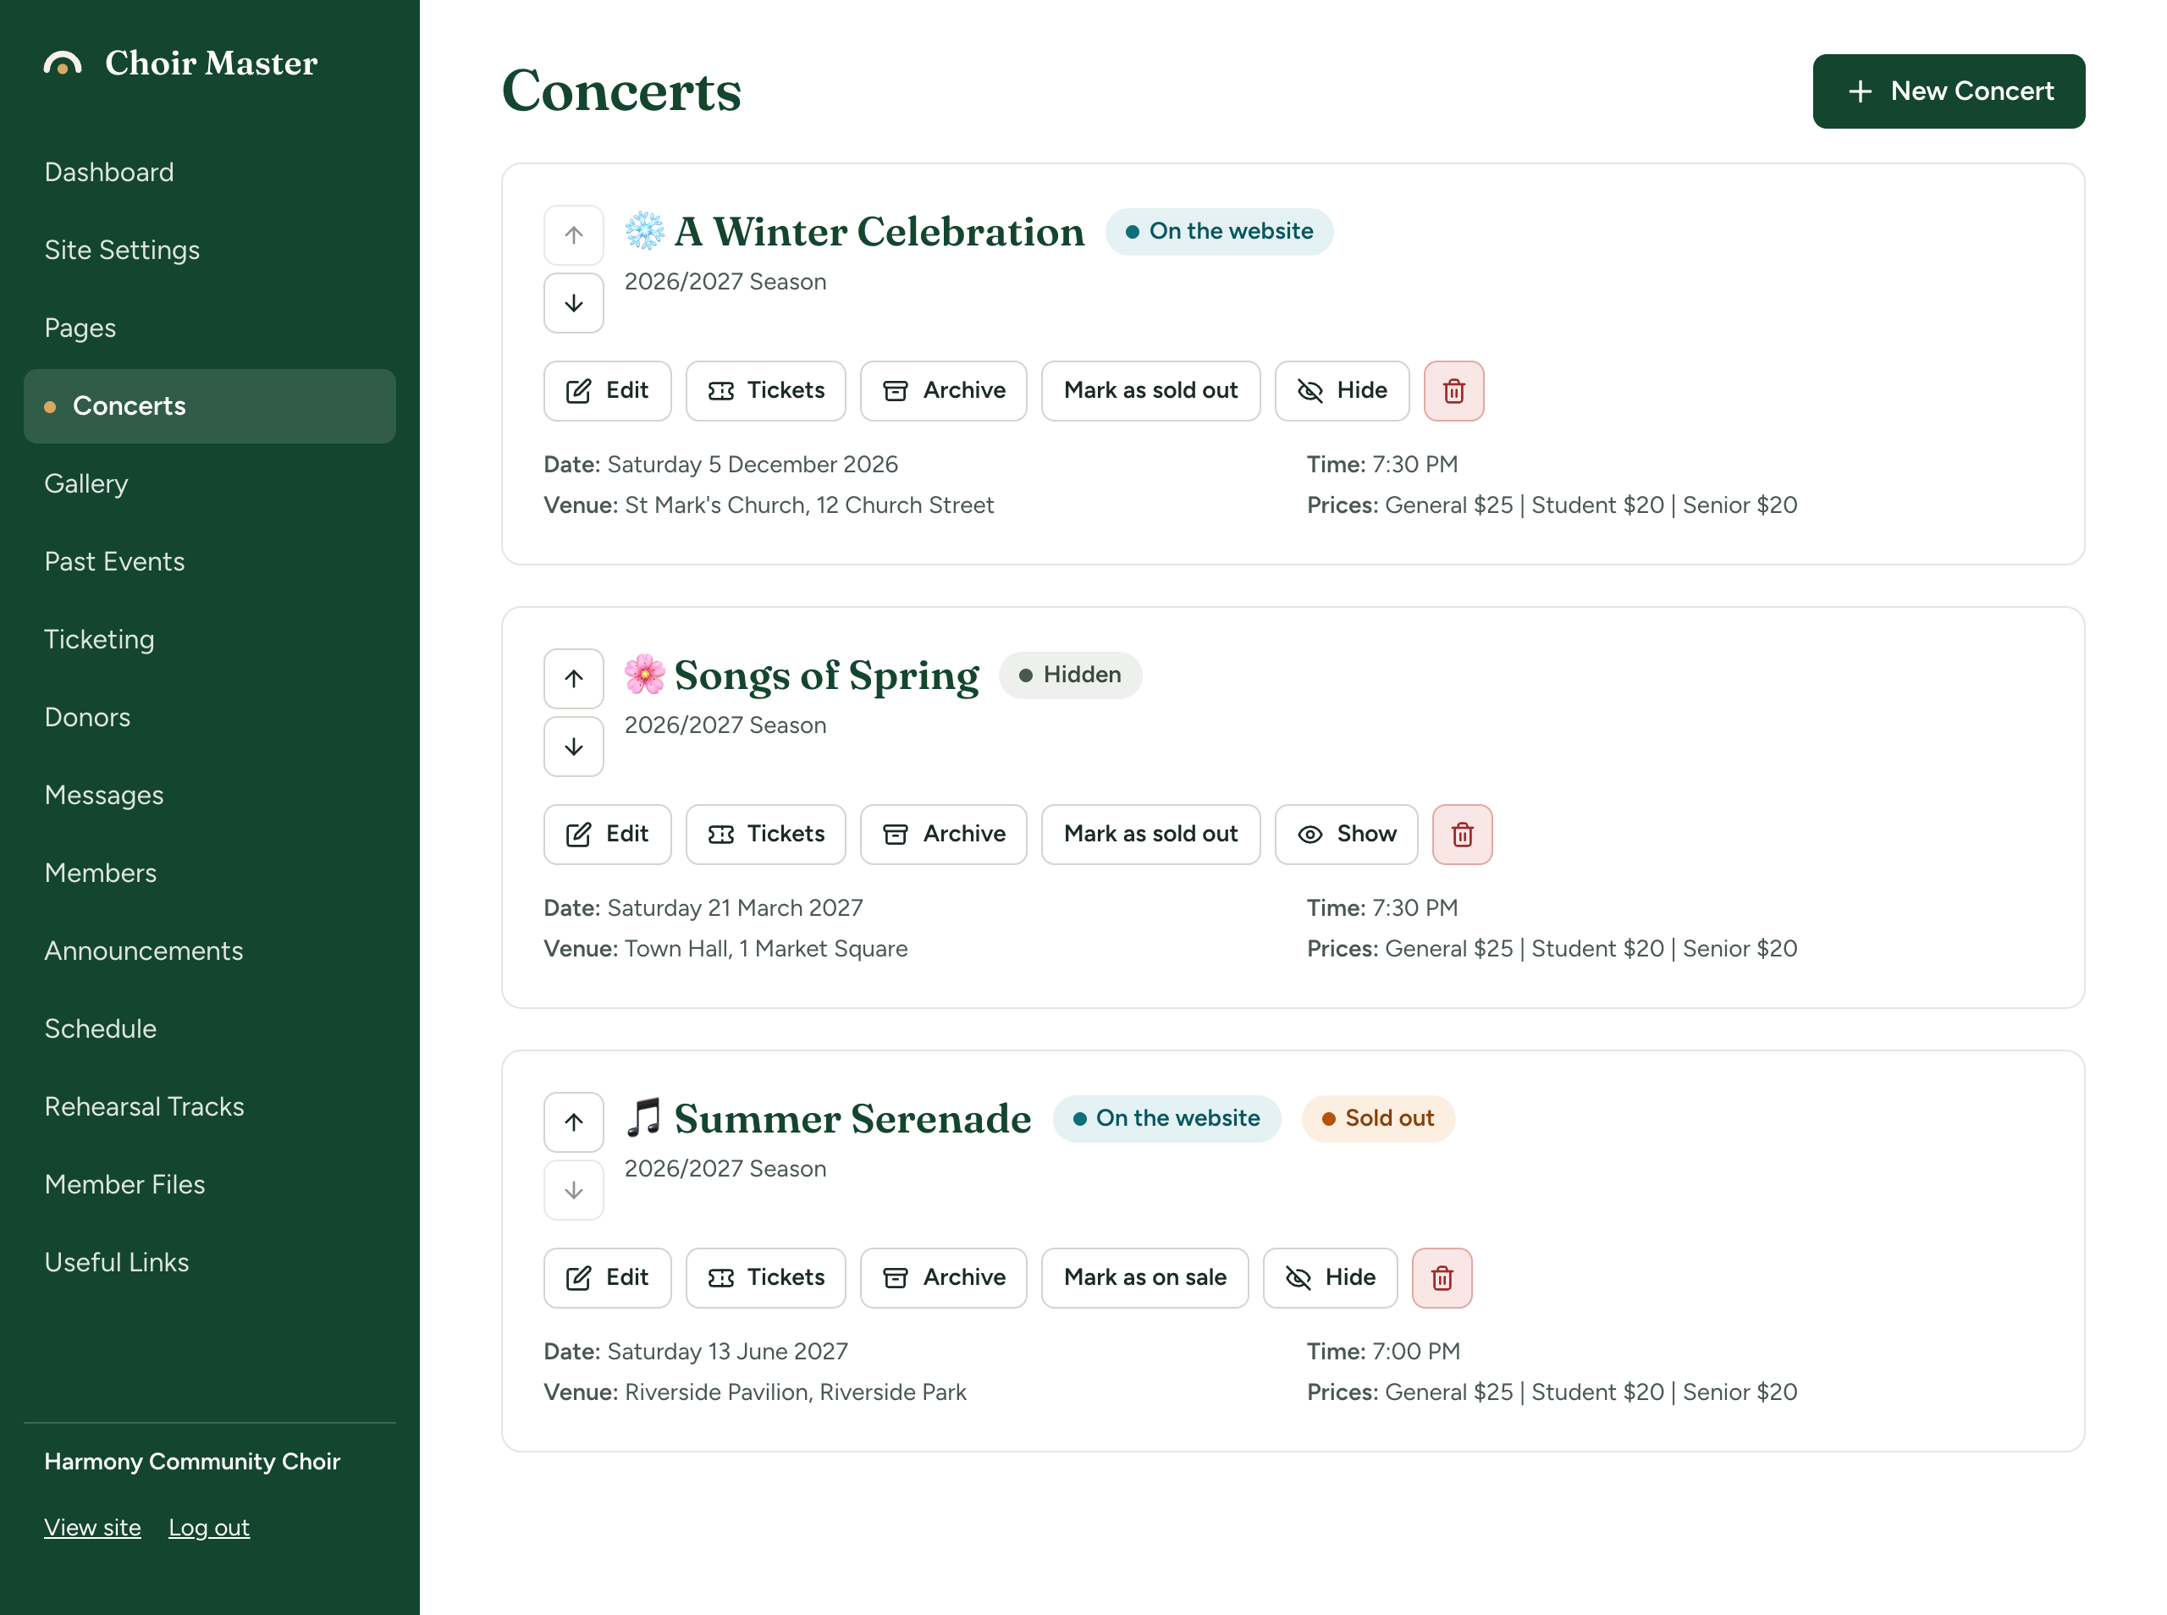Image resolution: width=2167 pixels, height=1615 pixels.
Task: Open Messages in sidebar
Action: click(209, 795)
